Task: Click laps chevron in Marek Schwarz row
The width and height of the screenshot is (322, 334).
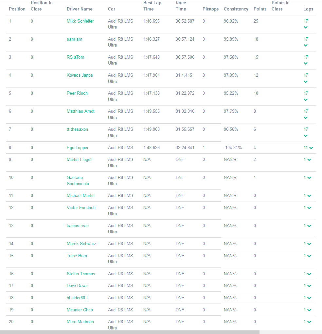Action: [x=309, y=244]
